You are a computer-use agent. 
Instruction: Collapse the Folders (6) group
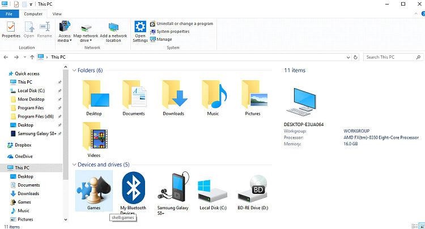[x=74, y=71]
